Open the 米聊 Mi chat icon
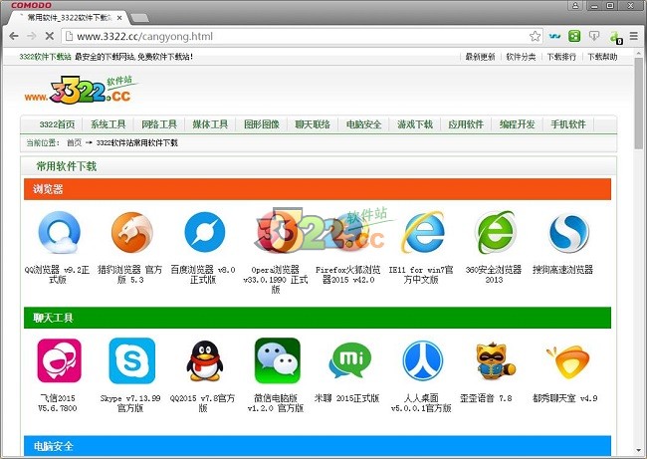This screenshot has width=647, height=459. [x=350, y=360]
